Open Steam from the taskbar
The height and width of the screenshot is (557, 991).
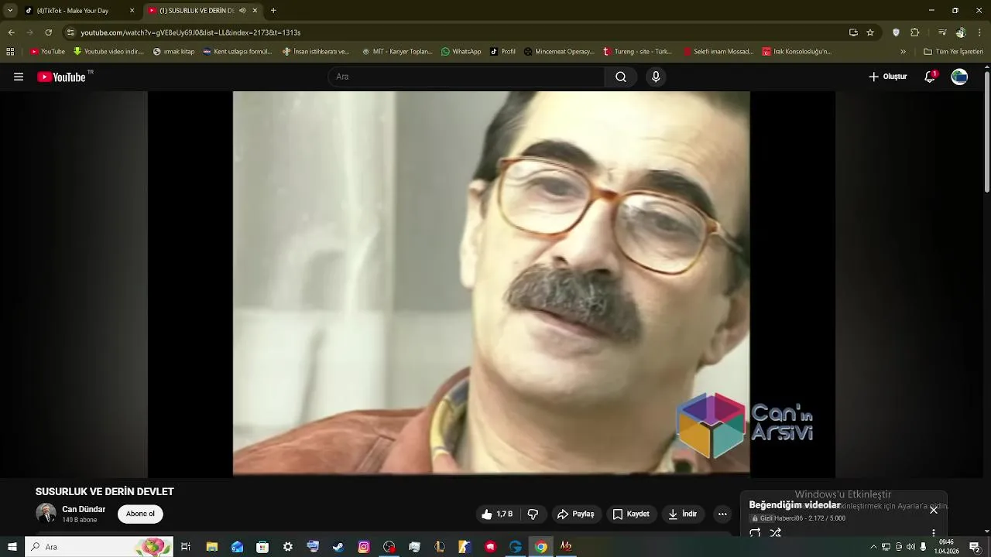tap(338, 547)
